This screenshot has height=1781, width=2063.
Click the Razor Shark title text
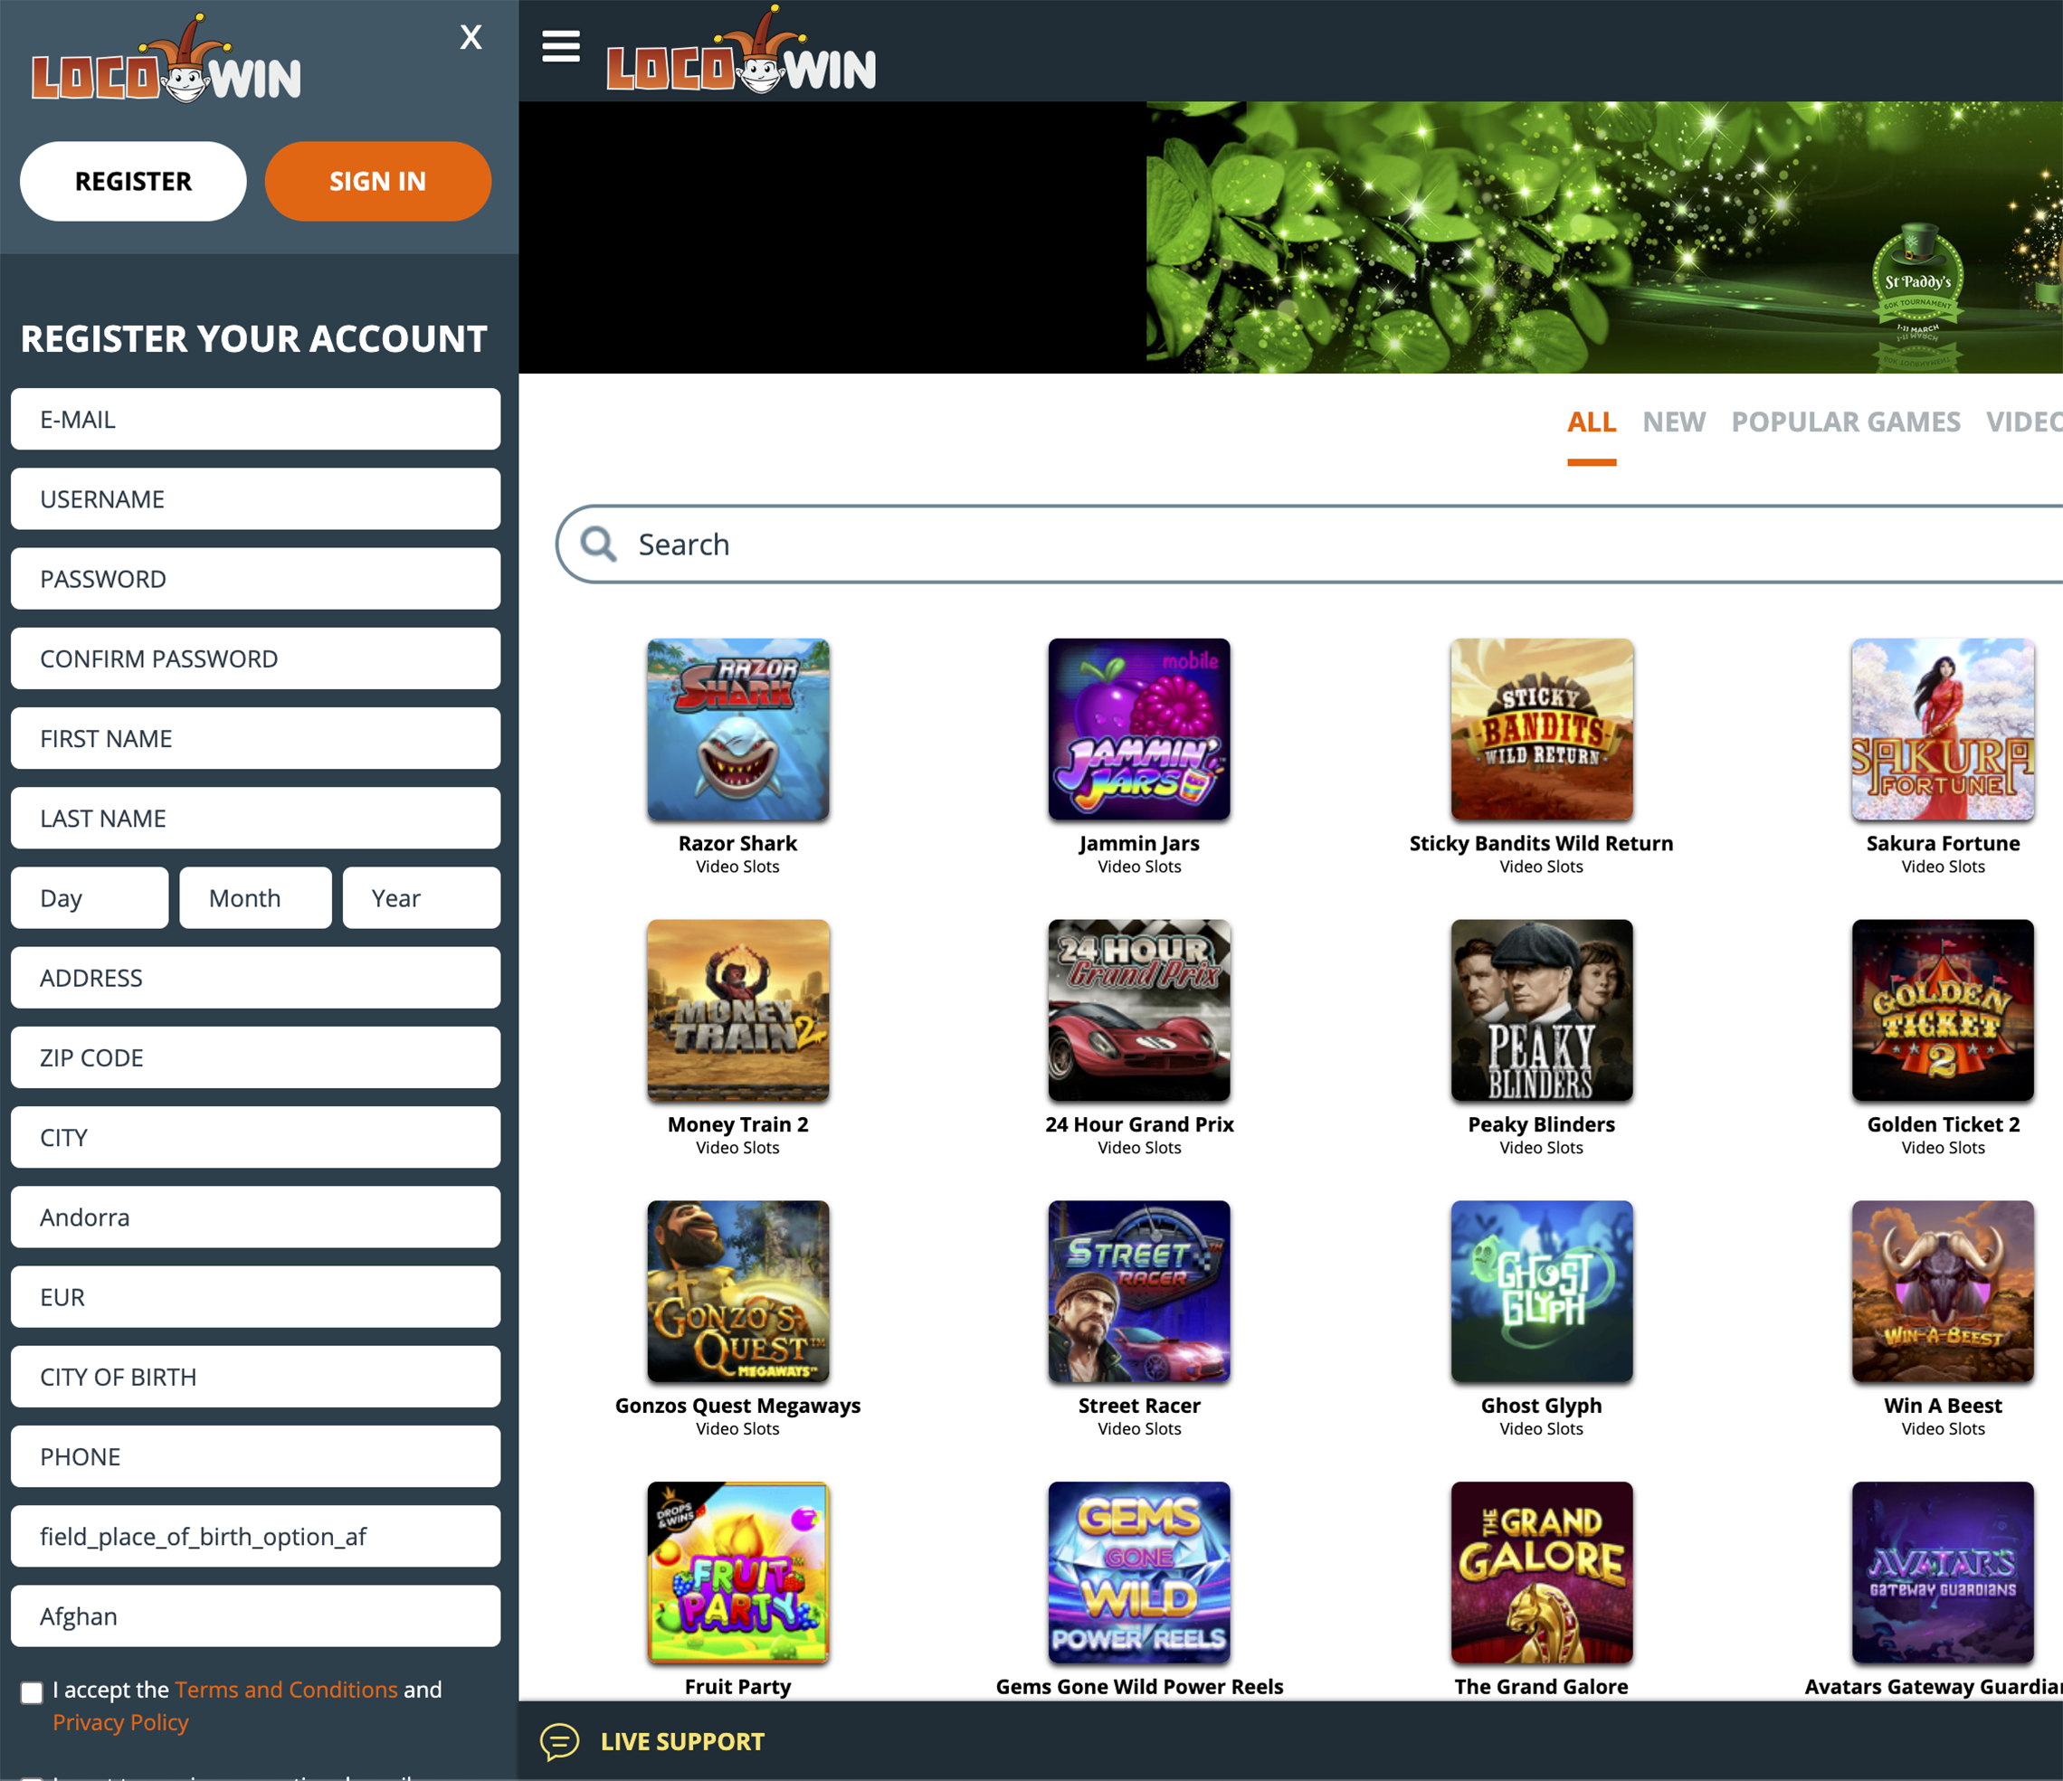click(x=737, y=843)
